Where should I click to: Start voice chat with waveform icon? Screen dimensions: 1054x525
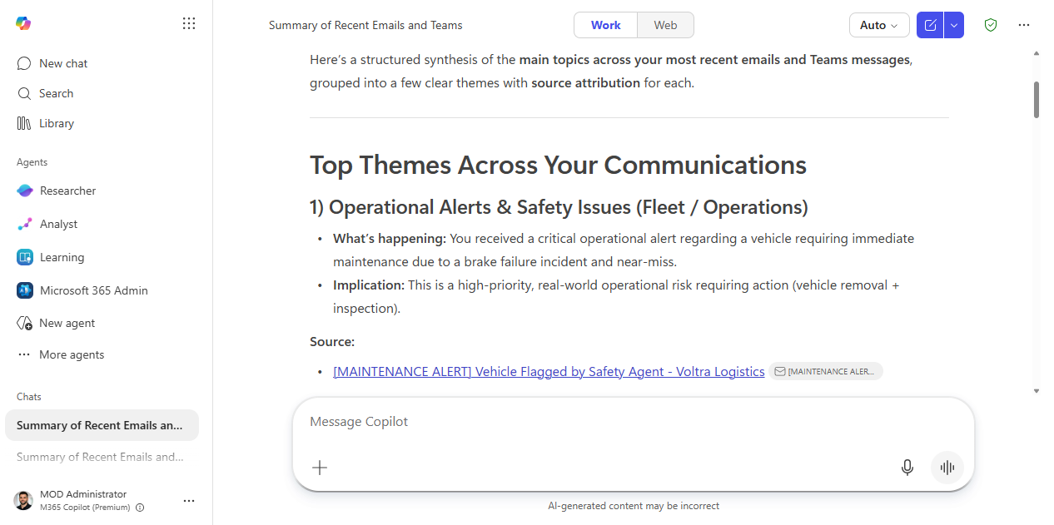tap(947, 468)
